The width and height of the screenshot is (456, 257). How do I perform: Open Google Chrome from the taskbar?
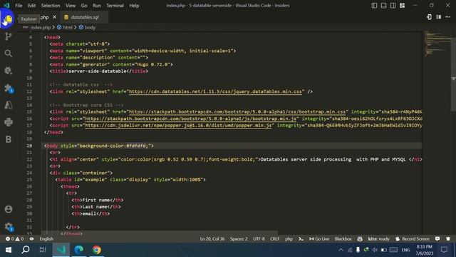(97, 250)
